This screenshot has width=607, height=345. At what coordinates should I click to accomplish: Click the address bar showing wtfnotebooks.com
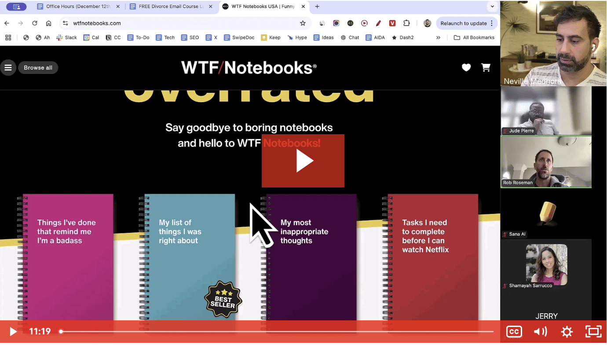point(185,23)
